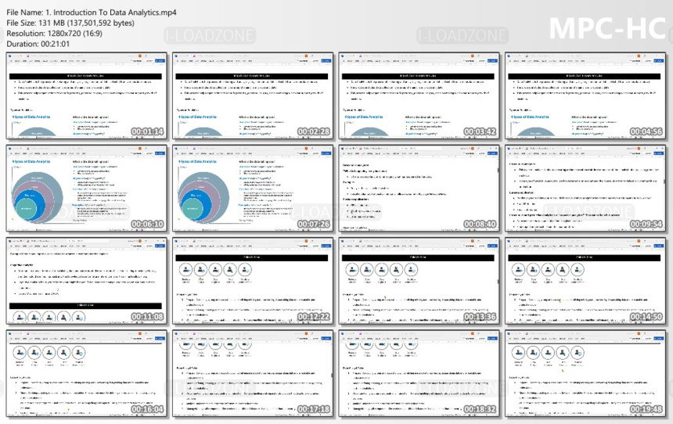Open the frame stamped 00:08:40
This screenshot has width=673, height=424.
419,189
